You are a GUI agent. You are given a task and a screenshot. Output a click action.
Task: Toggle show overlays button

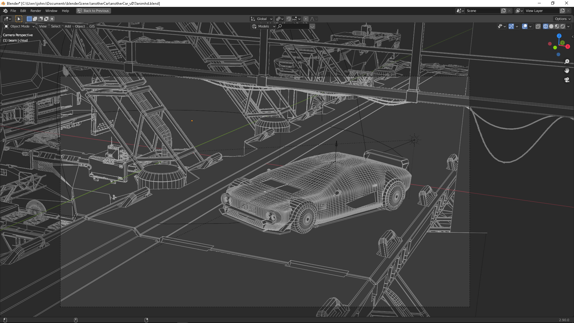coord(525,26)
